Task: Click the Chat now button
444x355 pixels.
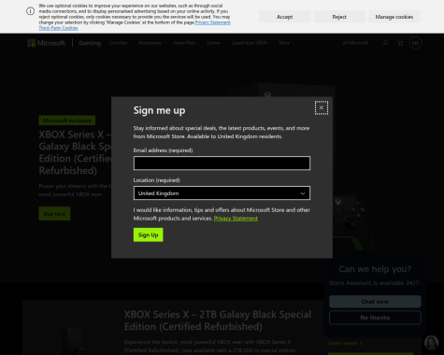Action: [375, 302]
